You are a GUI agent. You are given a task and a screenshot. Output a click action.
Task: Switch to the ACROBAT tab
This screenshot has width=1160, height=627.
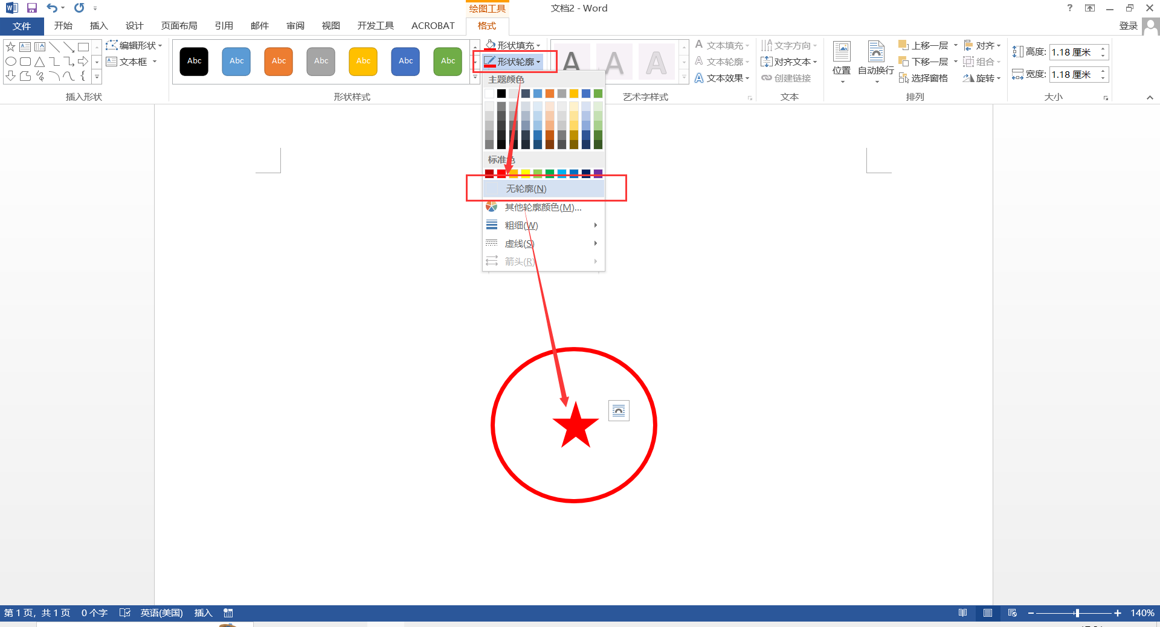point(433,26)
